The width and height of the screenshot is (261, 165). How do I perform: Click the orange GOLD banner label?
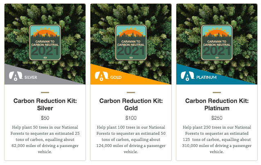click(x=116, y=77)
